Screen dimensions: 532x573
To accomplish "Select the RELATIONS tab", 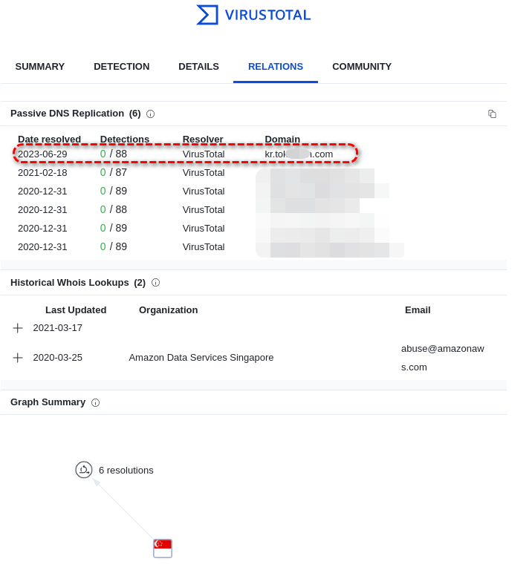I will [276, 67].
